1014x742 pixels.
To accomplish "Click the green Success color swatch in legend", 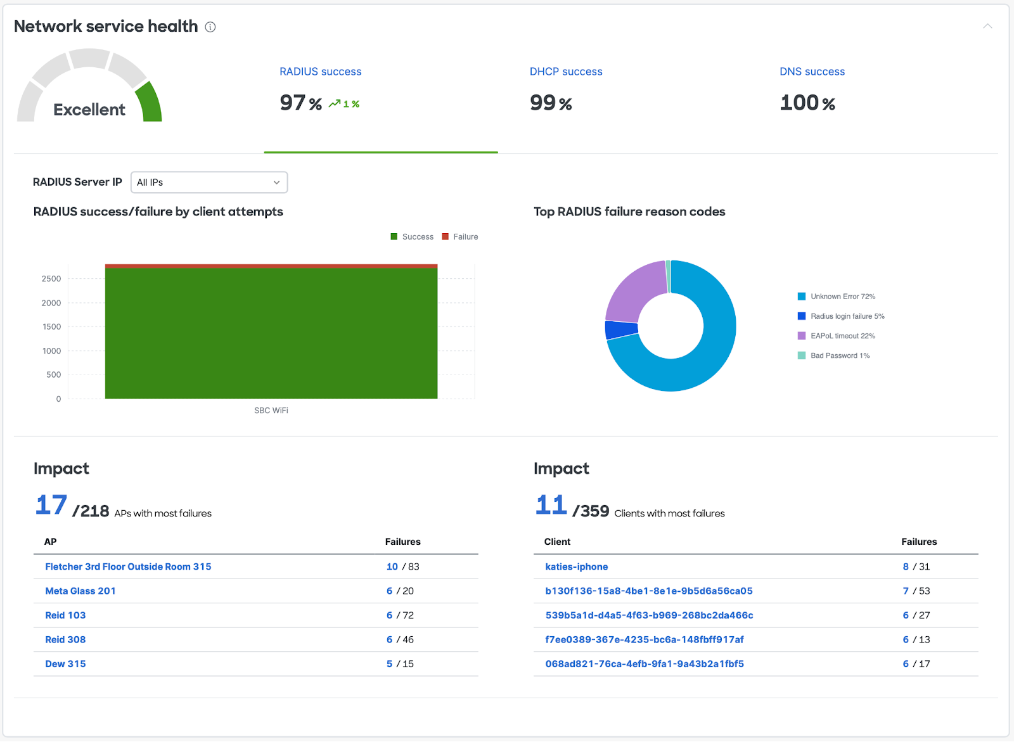I will coord(394,236).
